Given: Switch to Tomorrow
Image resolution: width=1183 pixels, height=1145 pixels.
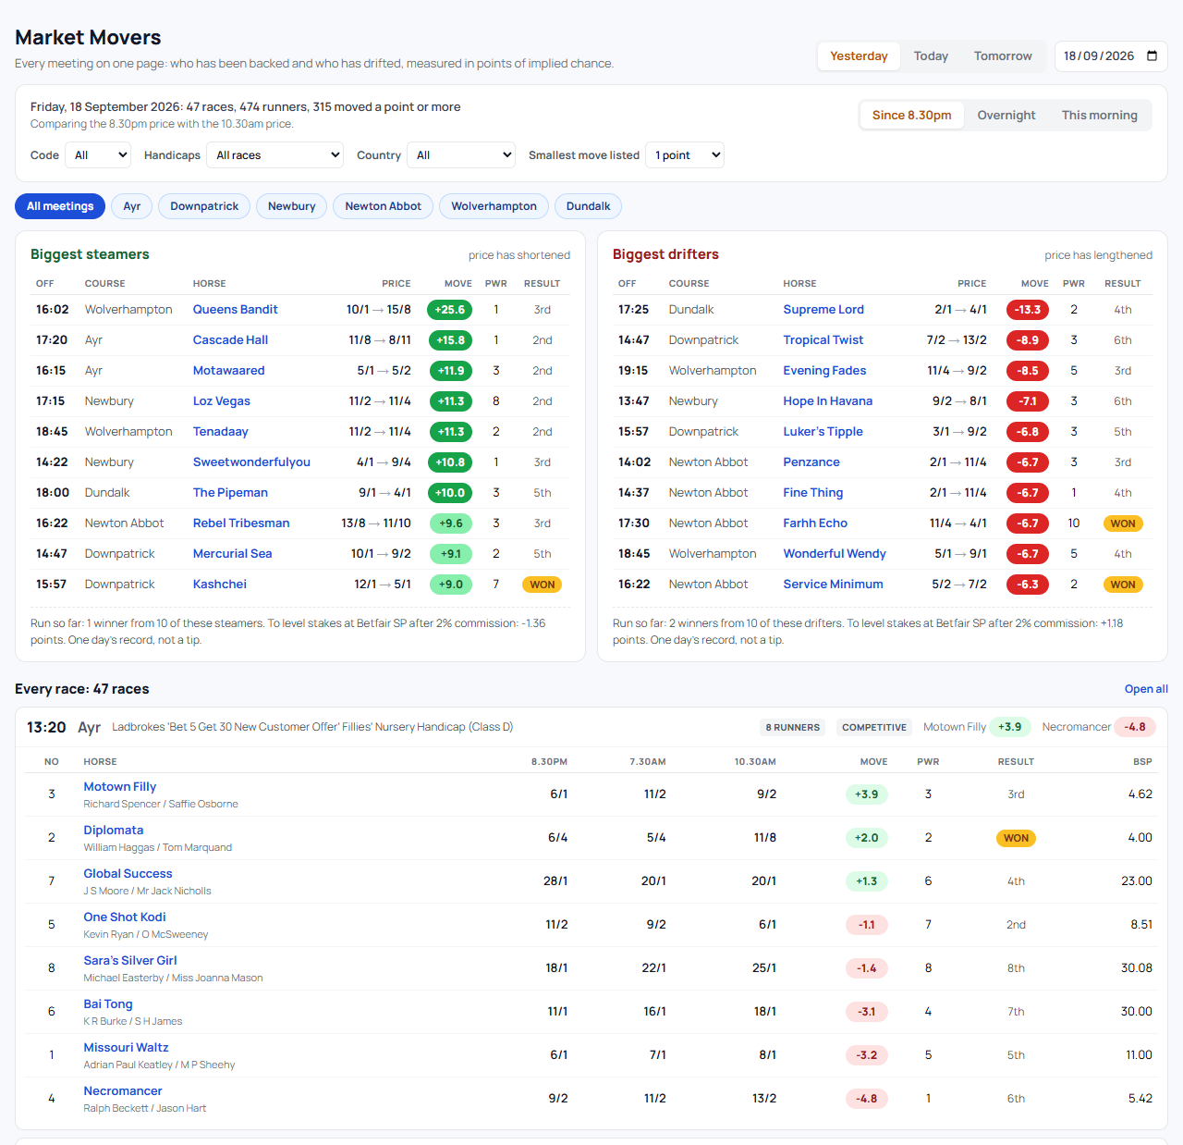Looking at the screenshot, I should 1003,56.
